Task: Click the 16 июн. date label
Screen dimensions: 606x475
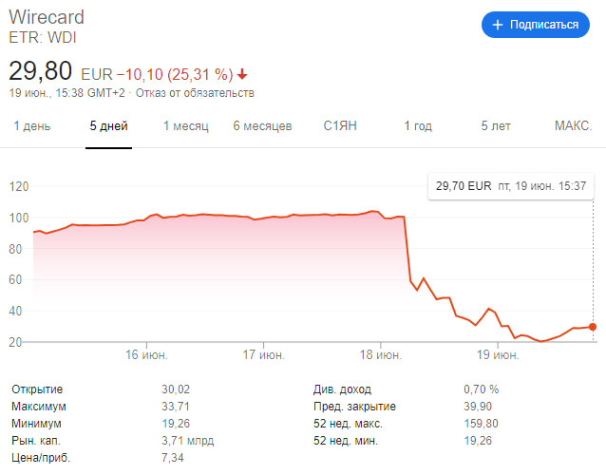Action: [146, 354]
